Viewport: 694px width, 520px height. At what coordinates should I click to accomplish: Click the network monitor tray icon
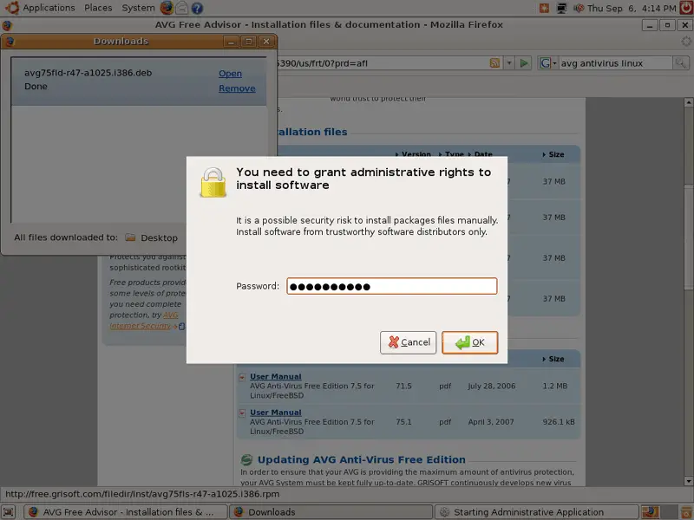(x=561, y=8)
